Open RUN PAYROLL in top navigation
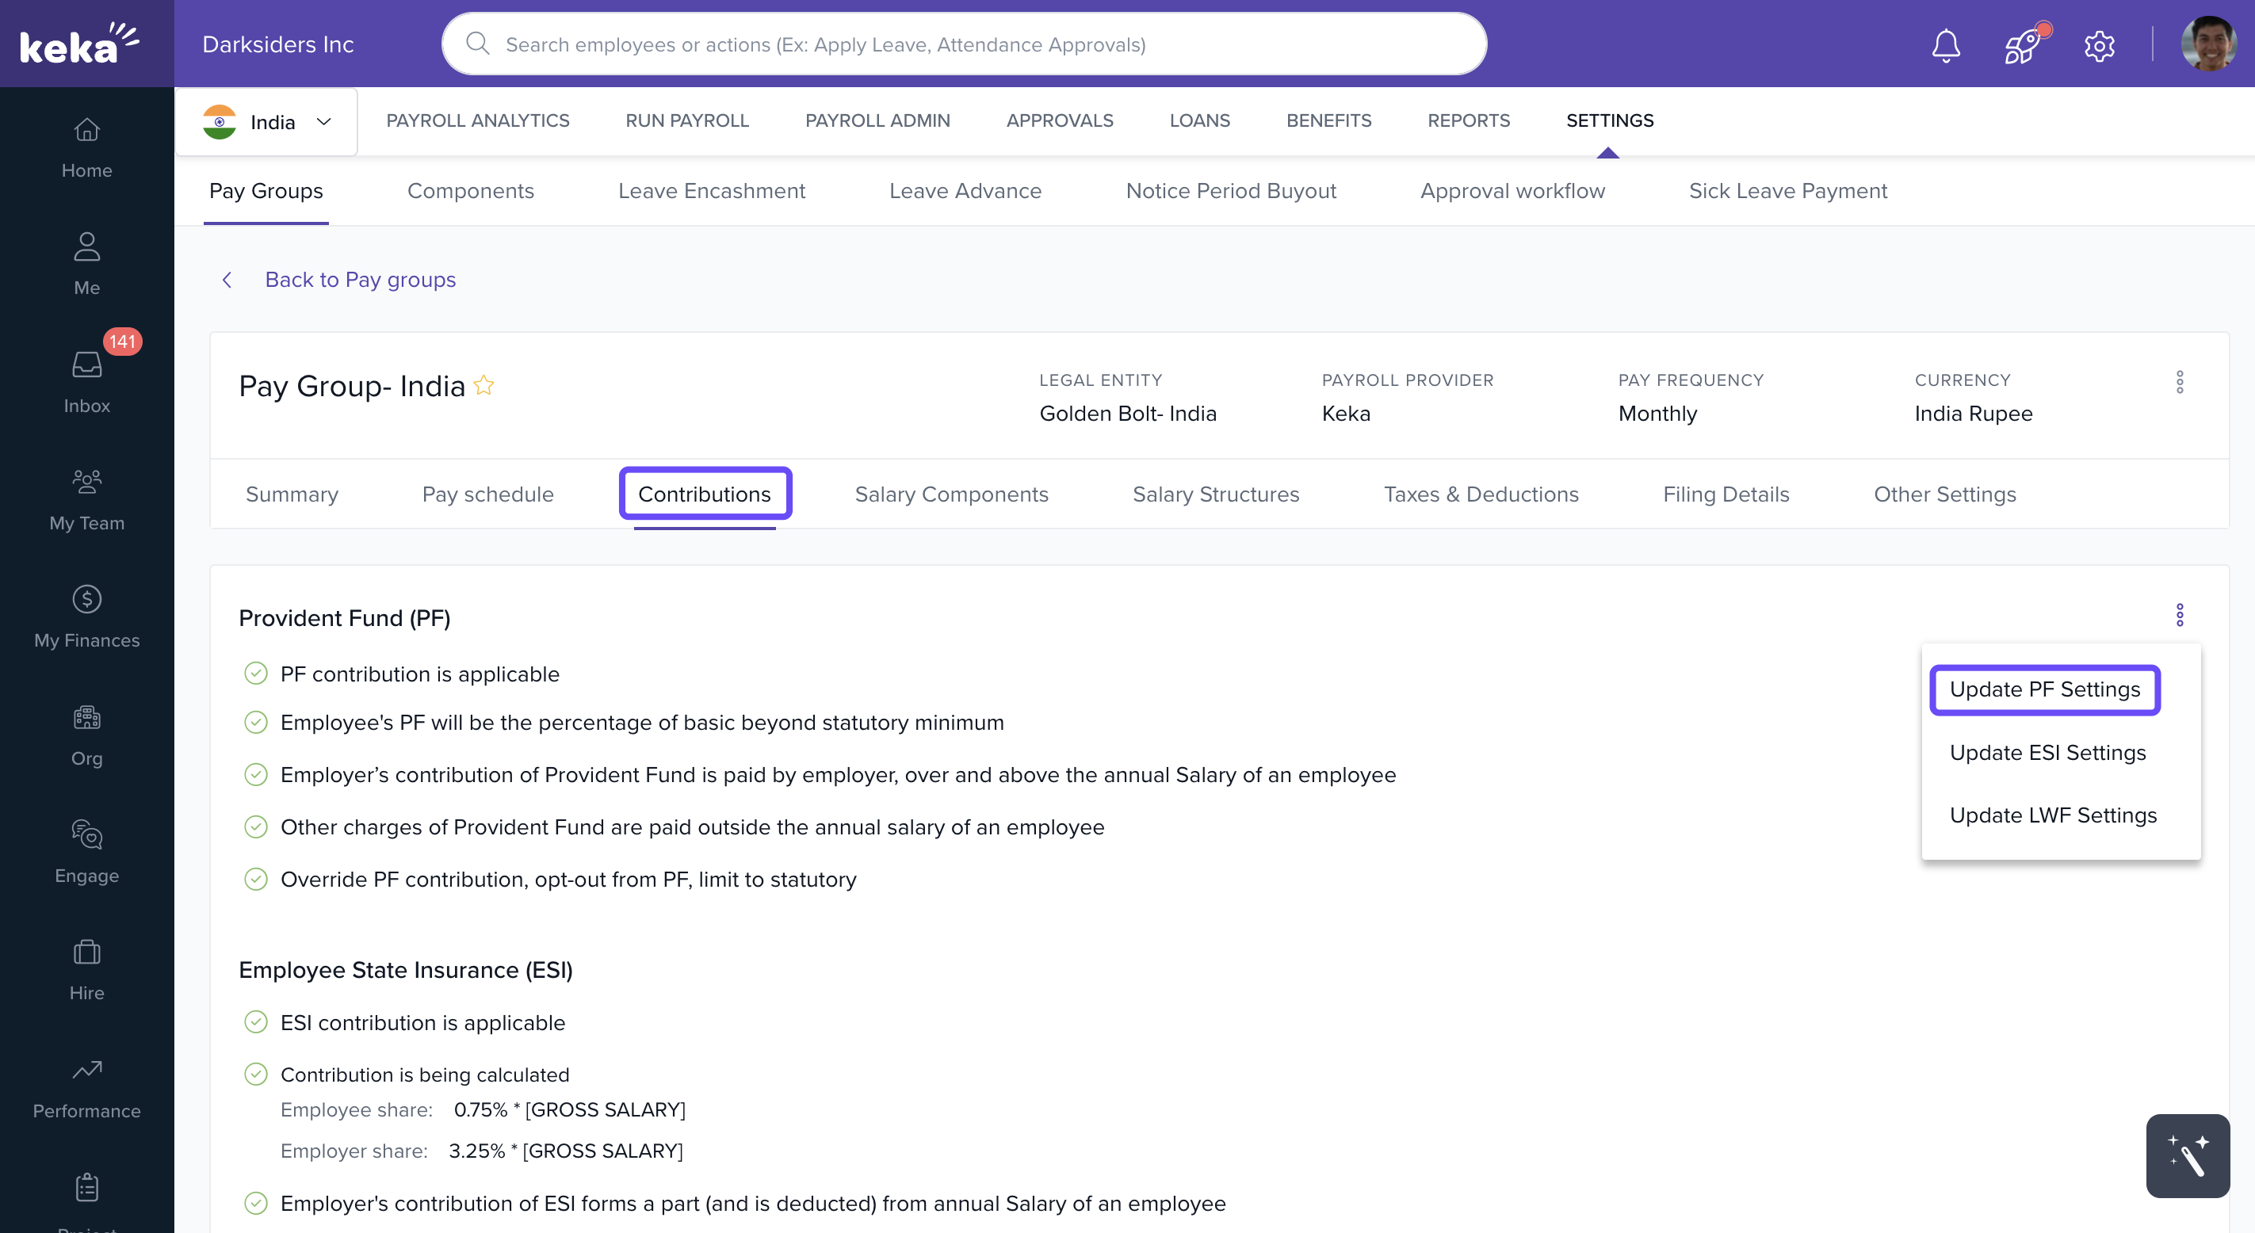Screen dimensions: 2255x1233 (x=686, y=120)
